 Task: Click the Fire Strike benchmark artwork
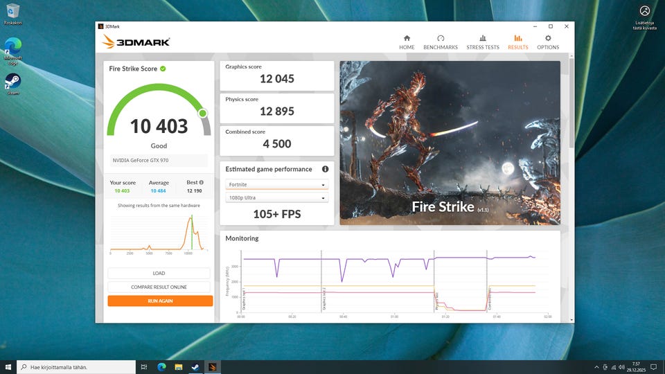tap(450, 143)
